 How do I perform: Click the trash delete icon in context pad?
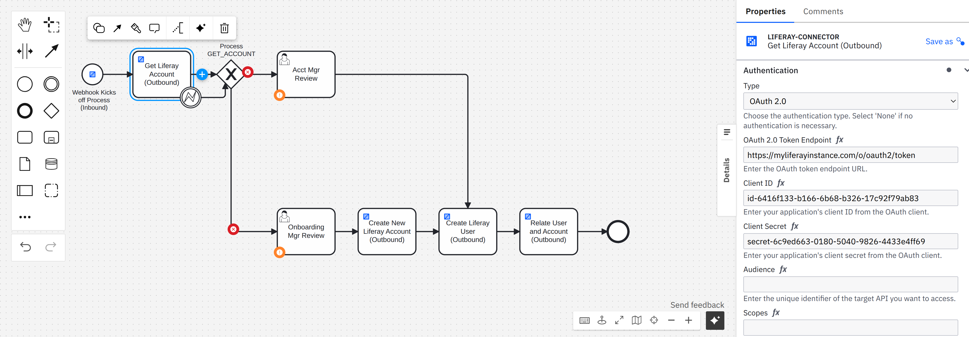click(x=224, y=28)
